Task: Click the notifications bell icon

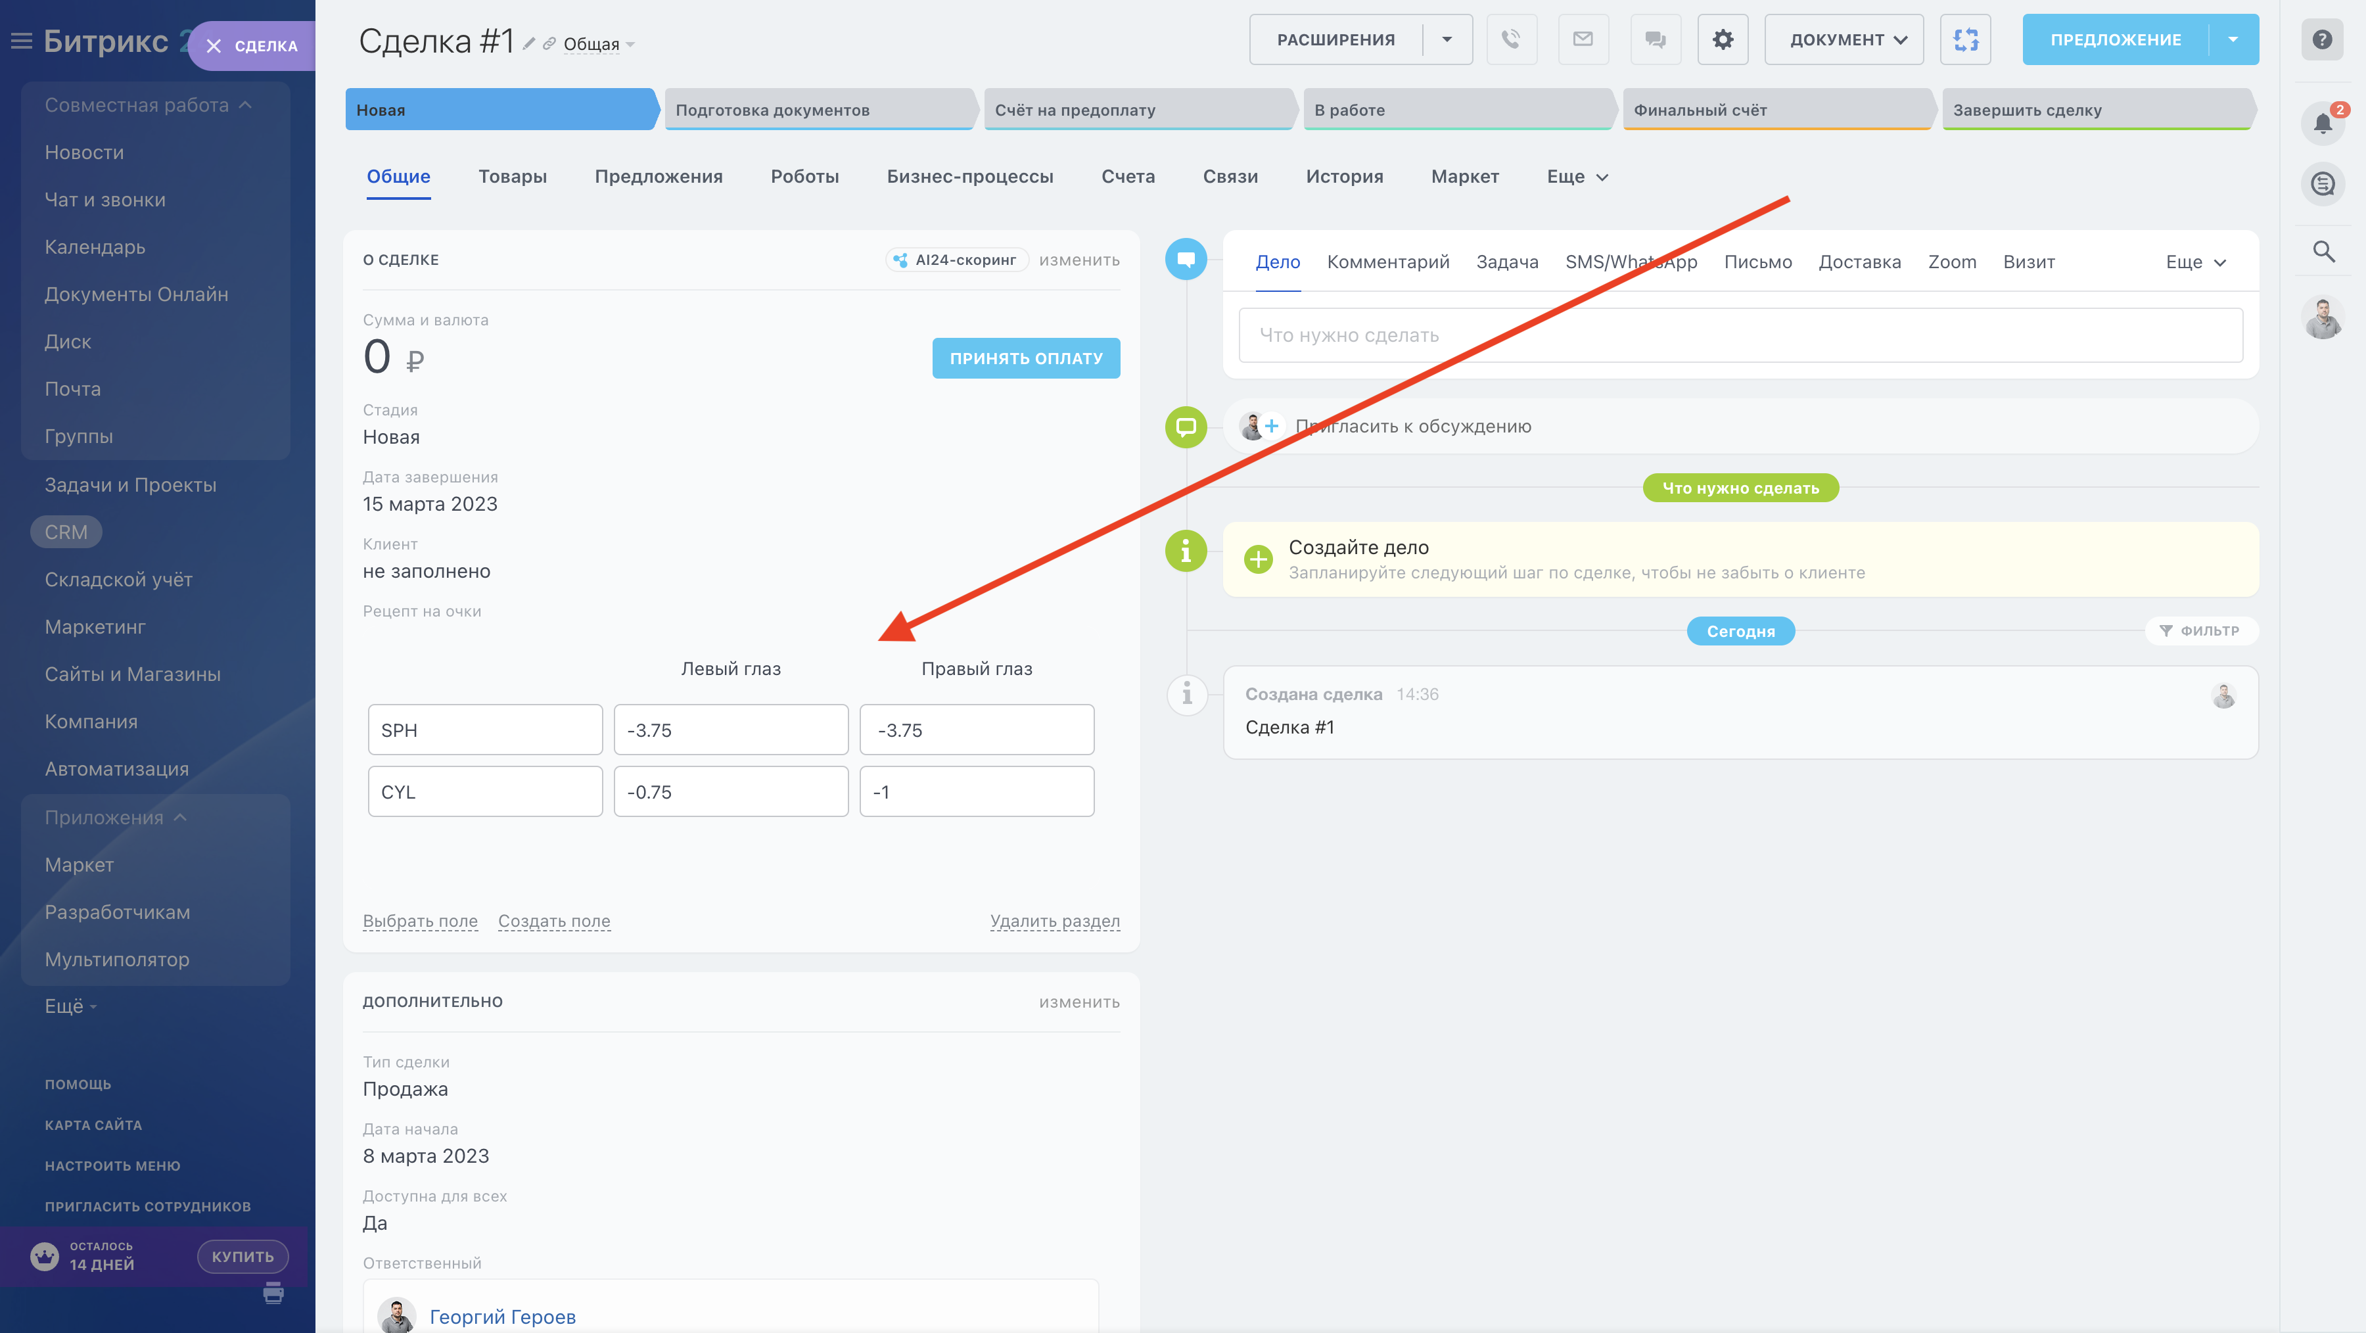Action: tap(2322, 123)
